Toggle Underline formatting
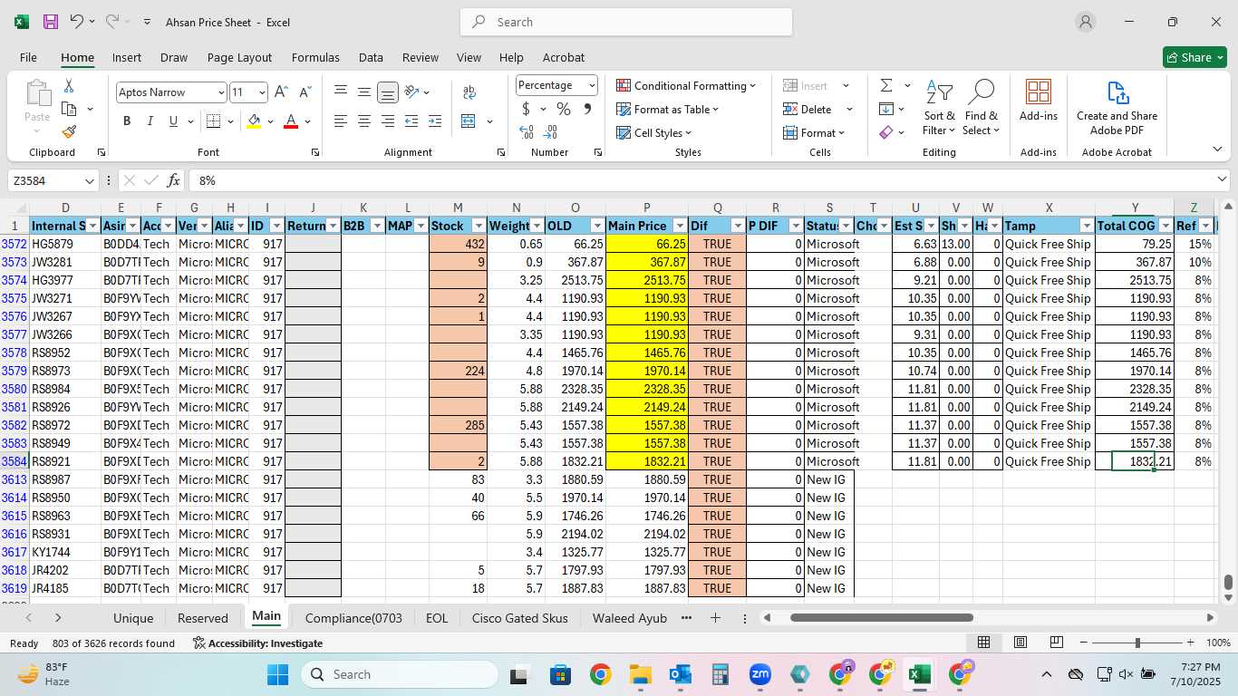Viewport: 1238px width, 696px height. (x=173, y=121)
